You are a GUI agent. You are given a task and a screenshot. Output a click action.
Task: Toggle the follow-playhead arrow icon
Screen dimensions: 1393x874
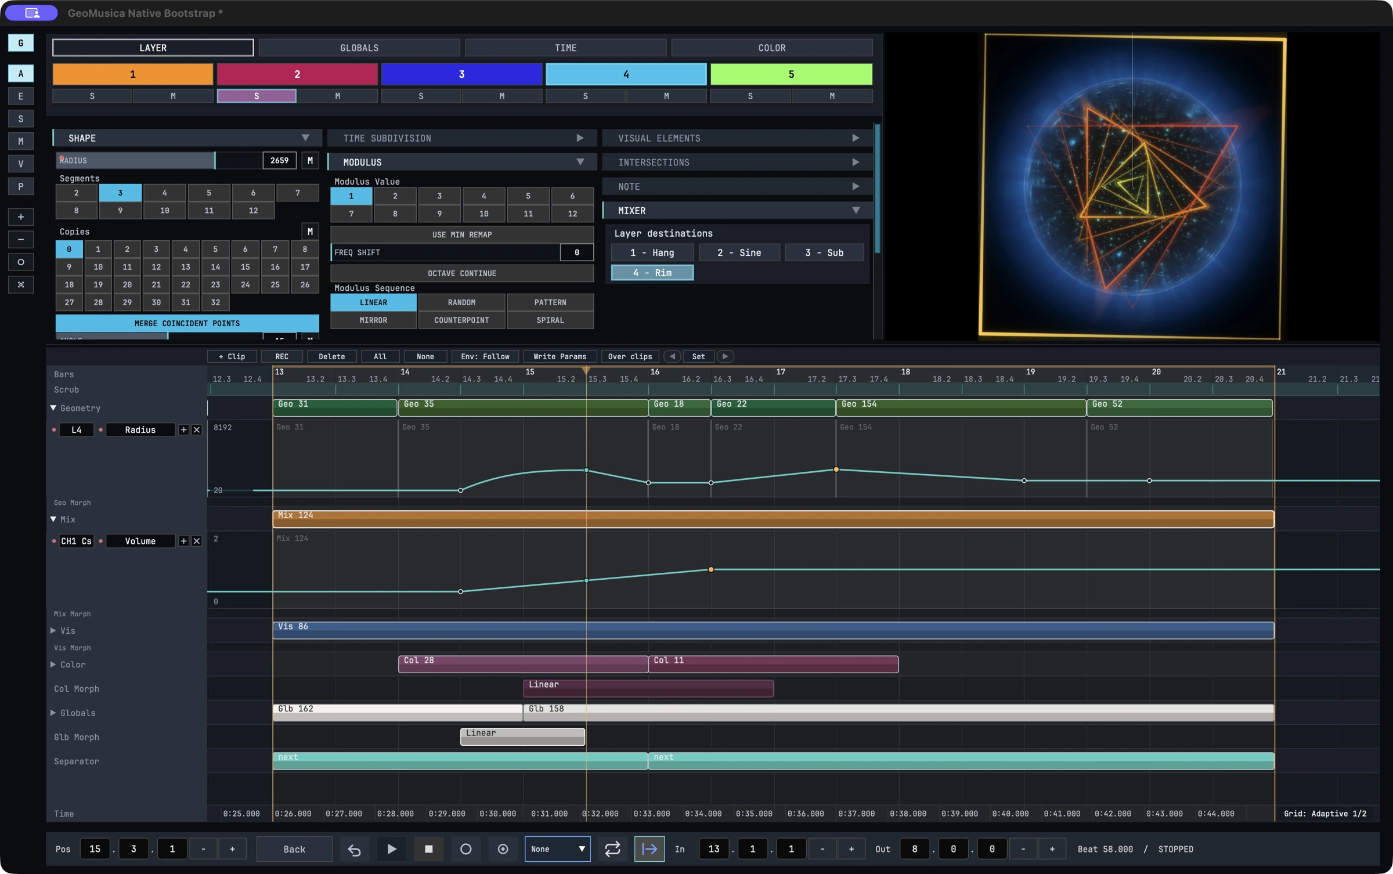[649, 849]
